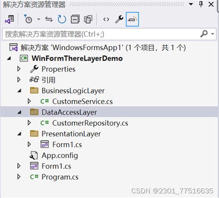The height and width of the screenshot is (198, 219).
Task: Open pending changes filter dropdown arrow
Action: click(x=38, y=19)
